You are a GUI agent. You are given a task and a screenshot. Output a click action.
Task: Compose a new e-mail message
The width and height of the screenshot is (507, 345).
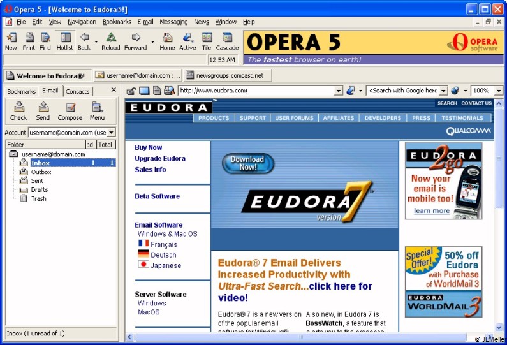point(70,111)
